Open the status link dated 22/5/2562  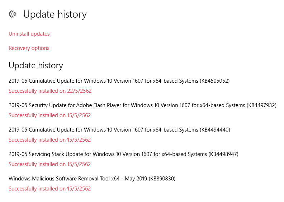[50, 91]
